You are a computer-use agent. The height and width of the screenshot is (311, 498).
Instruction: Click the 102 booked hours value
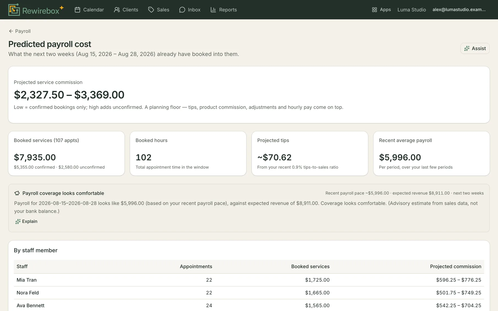(x=144, y=157)
